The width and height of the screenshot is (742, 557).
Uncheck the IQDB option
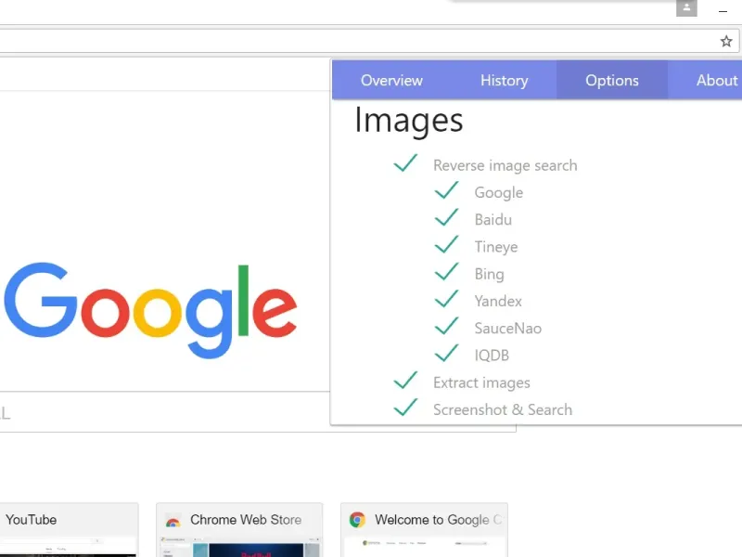(447, 354)
